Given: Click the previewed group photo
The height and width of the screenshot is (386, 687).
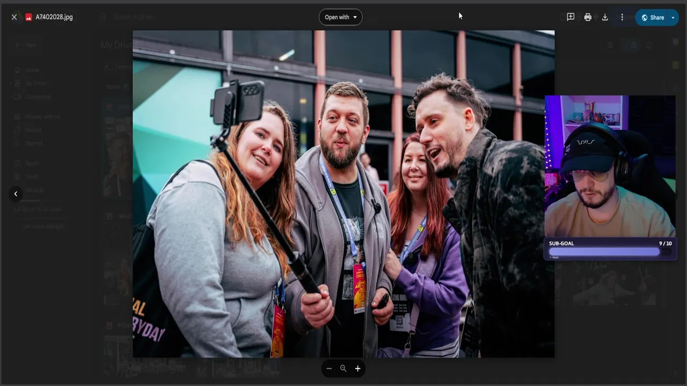Looking at the screenshot, I should tap(343, 194).
